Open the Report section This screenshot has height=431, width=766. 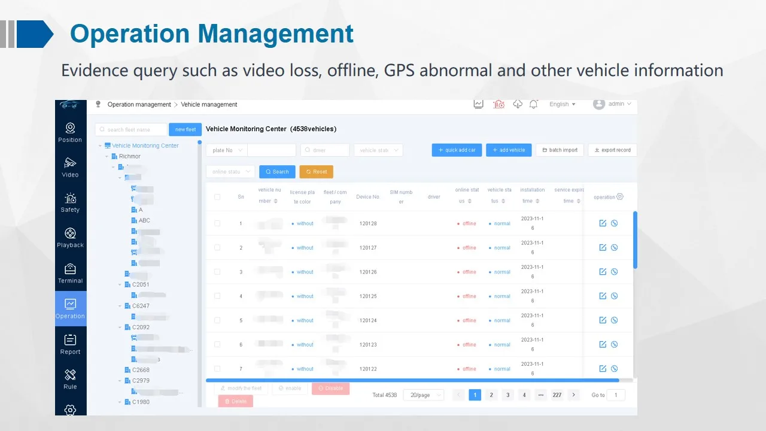coord(70,344)
